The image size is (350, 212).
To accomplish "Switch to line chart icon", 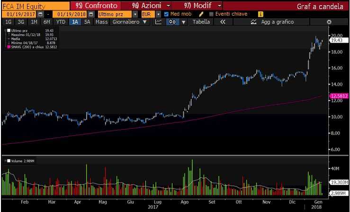I will point(159,22).
